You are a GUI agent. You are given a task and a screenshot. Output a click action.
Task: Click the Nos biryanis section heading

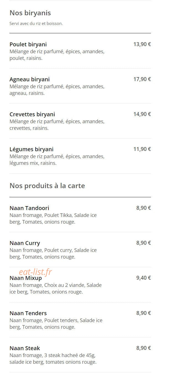30,13
